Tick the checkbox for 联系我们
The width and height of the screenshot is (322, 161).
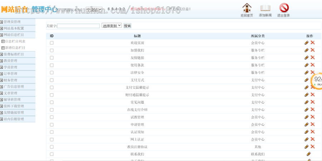click(52, 154)
